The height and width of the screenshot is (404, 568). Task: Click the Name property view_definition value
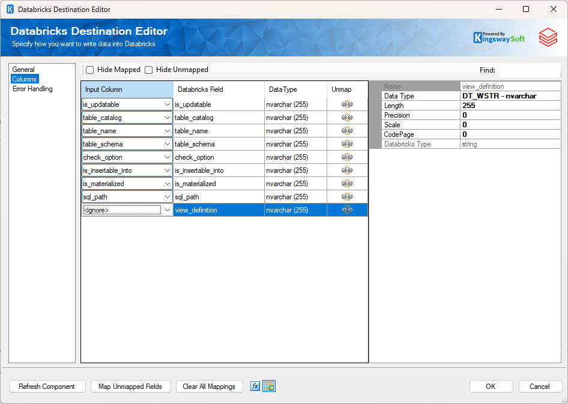(x=510, y=86)
